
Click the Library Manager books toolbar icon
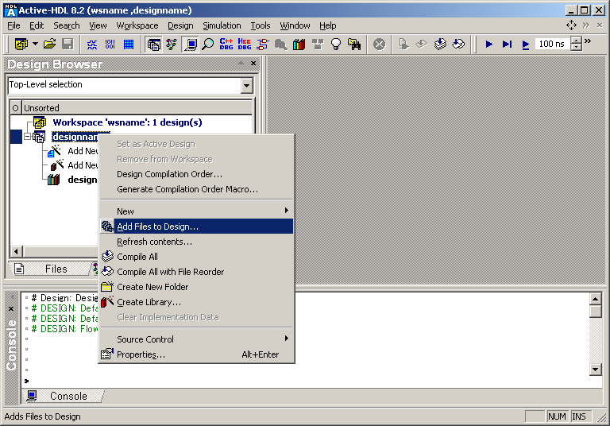coord(299,45)
